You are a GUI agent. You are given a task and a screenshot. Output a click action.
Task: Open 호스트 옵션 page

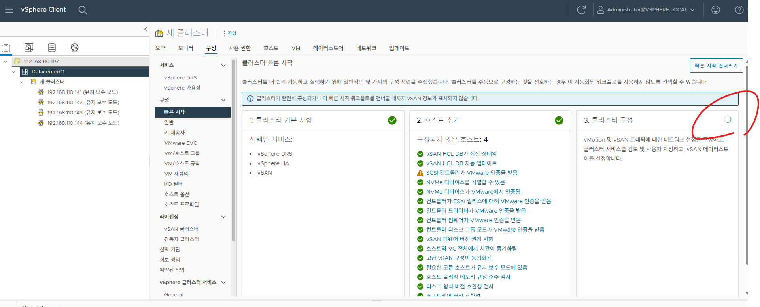(x=177, y=195)
